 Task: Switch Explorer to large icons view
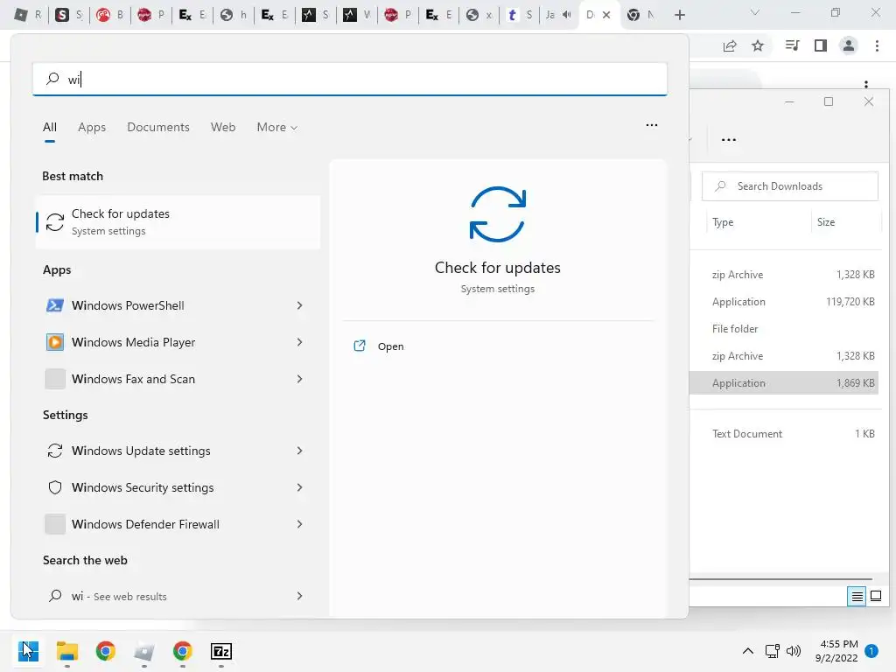[875, 597]
